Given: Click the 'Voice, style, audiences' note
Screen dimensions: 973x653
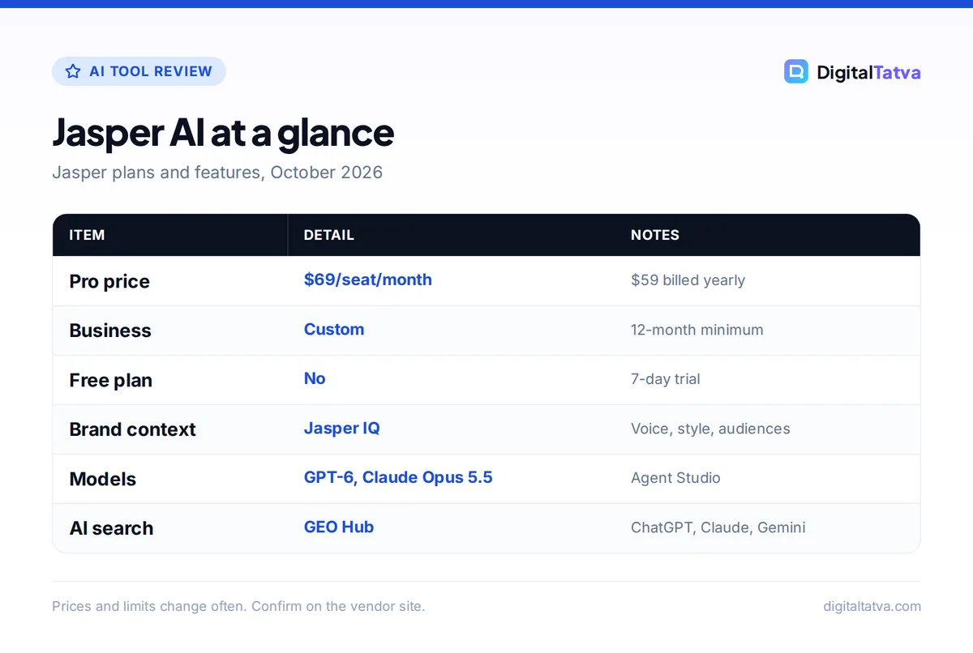Looking at the screenshot, I should [710, 429].
